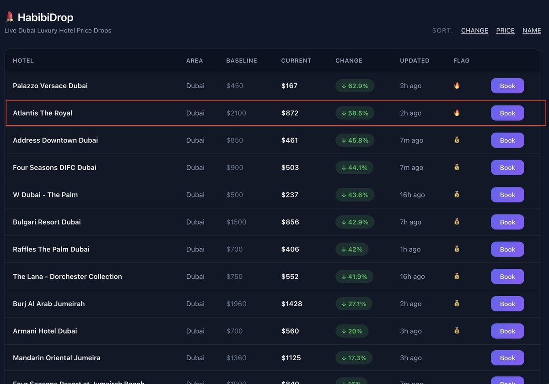The image size is (549, 384).
Task: Click money bag flag for W Dubai - The Palm
Action: pos(457,195)
